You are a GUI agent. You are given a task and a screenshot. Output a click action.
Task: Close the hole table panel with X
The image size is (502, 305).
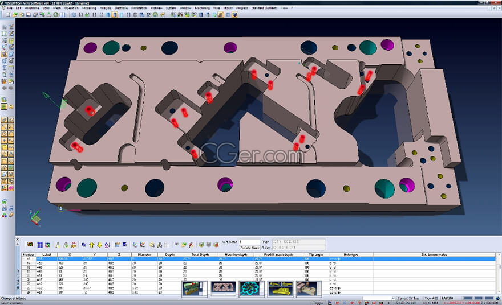tap(18, 239)
